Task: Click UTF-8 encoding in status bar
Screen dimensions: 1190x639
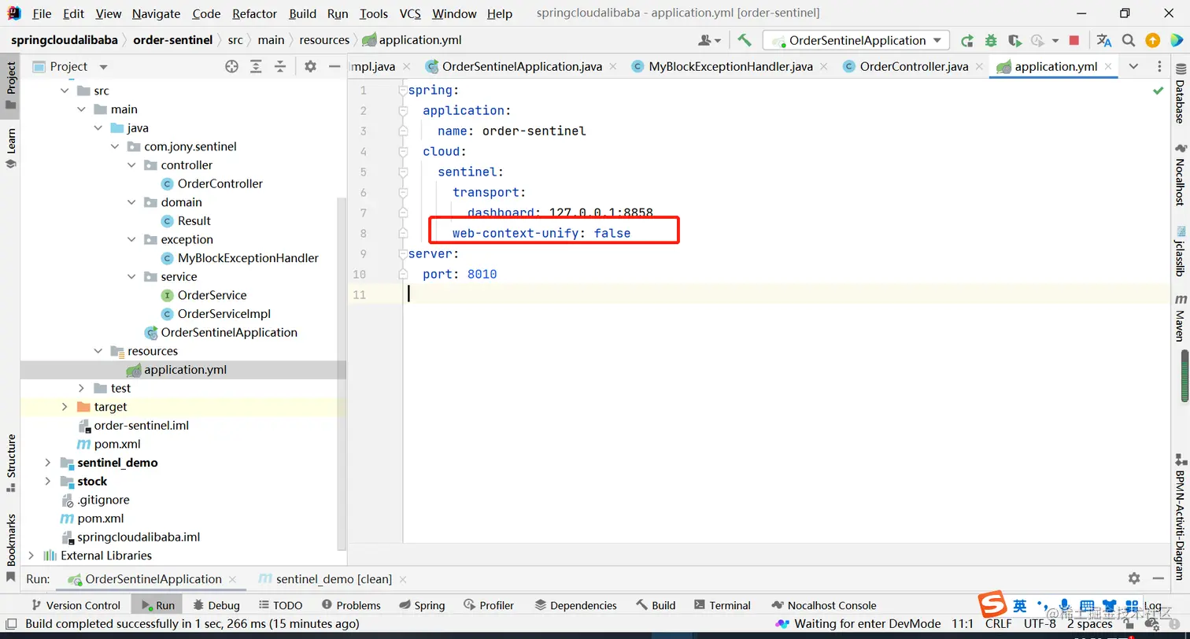Action: click(1040, 623)
